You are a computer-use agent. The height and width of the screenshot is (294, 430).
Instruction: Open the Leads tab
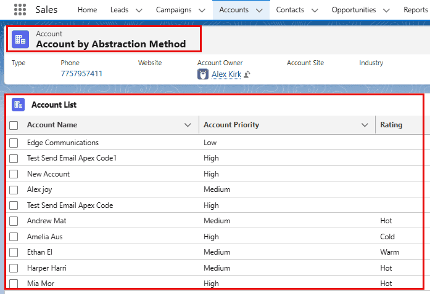(119, 10)
